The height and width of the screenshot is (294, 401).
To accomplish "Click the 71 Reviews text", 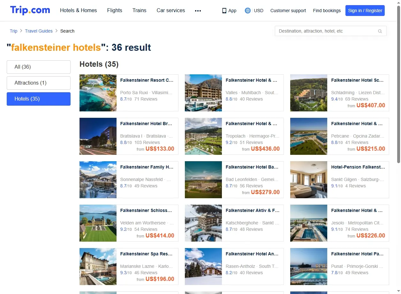I will (146, 99).
